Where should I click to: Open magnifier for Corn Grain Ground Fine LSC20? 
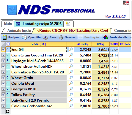point(71,55)
